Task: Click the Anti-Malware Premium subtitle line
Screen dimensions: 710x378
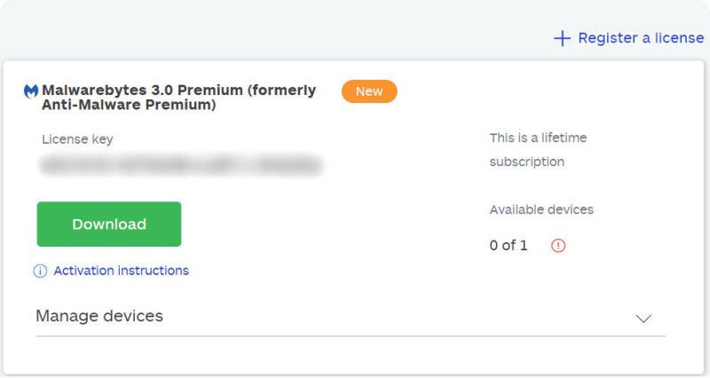Action: point(129,106)
